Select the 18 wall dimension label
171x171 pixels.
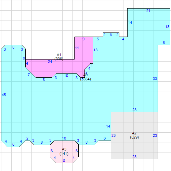click(167, 27)
